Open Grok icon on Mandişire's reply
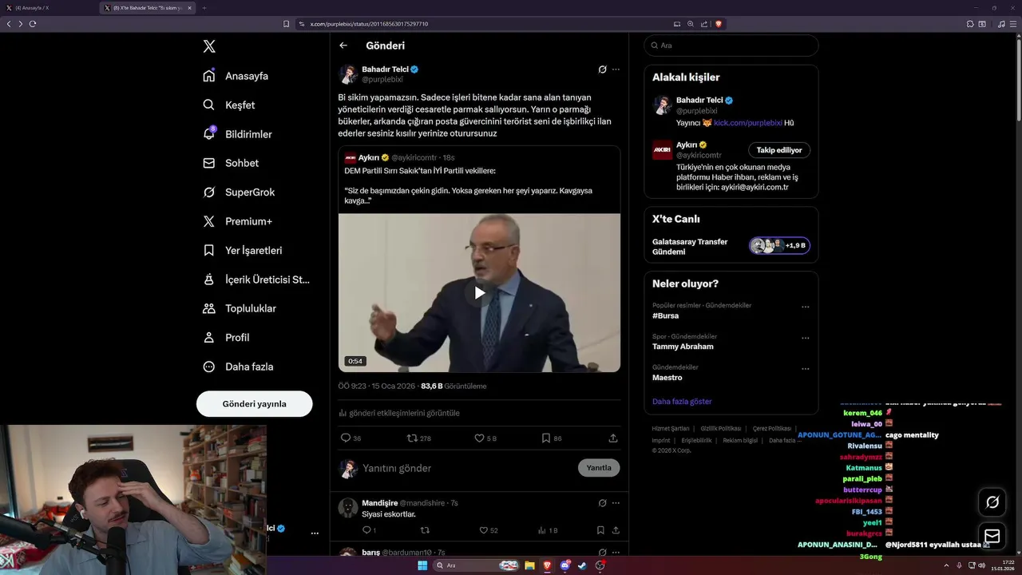 (603, 503)
